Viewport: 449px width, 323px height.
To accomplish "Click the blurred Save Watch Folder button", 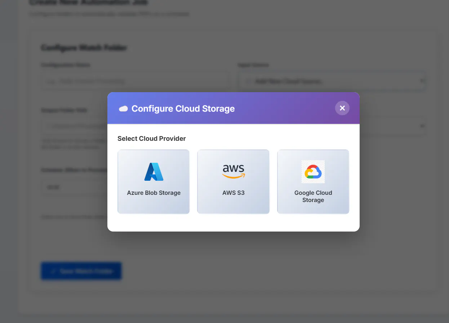I will coord(81,271).
